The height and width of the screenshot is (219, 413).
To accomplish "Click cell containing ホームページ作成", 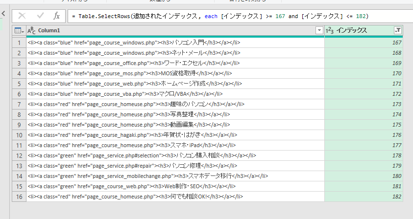I will pyautogui.click(x=175, y=84).
